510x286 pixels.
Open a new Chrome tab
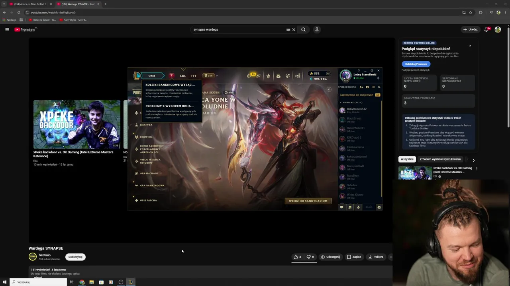106,4
